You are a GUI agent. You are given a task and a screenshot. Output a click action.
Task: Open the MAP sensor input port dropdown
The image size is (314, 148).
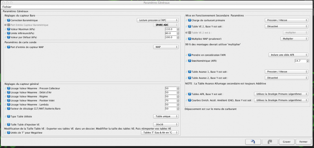(166, 47)
